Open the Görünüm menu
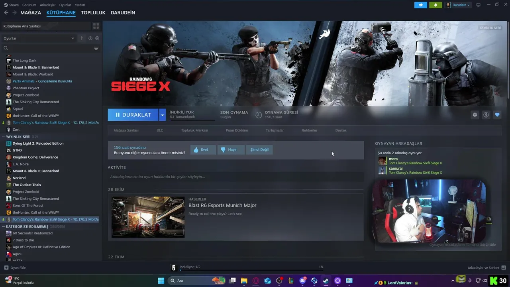 pyautogui.click(x=29, y=5)
